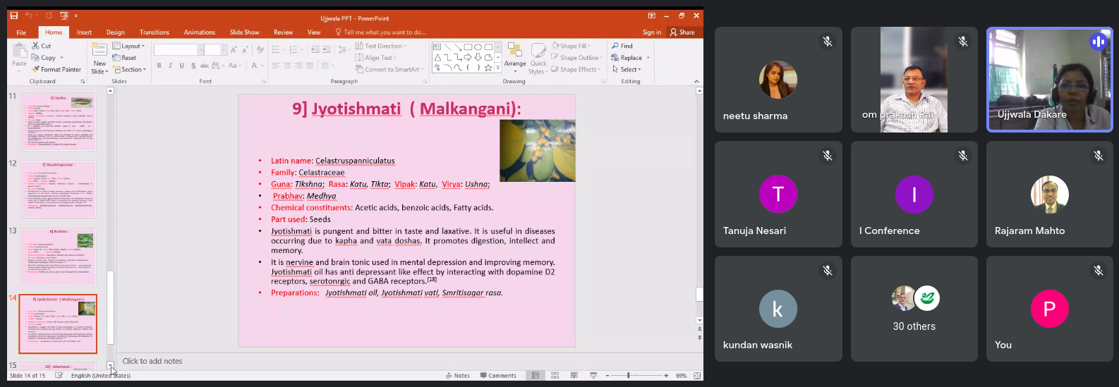Toggle Center paragraph alignment
1119x387 pixels.
coord(287,66)
